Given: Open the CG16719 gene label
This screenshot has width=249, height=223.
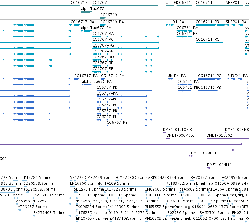Looking at the screenshot, I should [x=109, y=15].
